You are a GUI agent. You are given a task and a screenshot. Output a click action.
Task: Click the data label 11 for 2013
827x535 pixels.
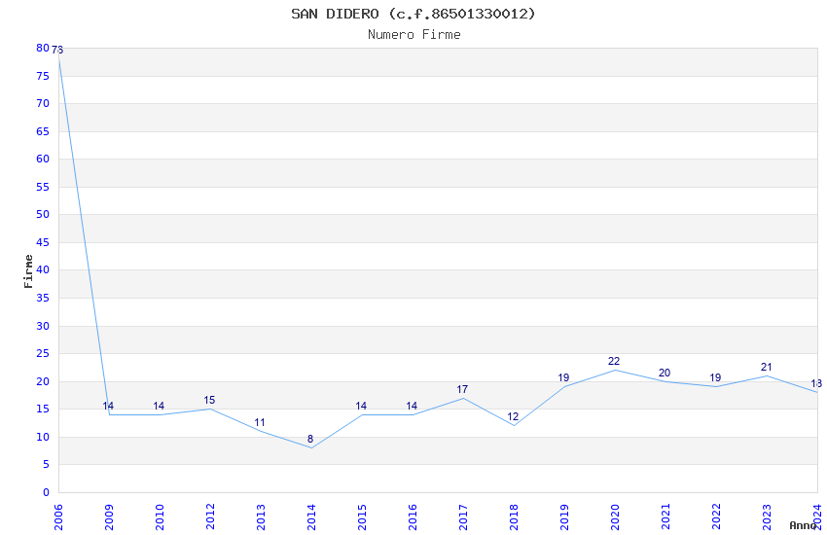(x=260, y=422)
